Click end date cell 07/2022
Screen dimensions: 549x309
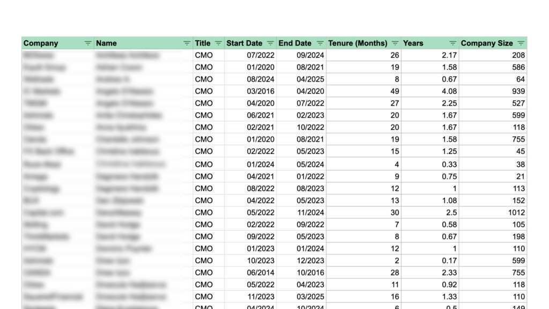301,103
